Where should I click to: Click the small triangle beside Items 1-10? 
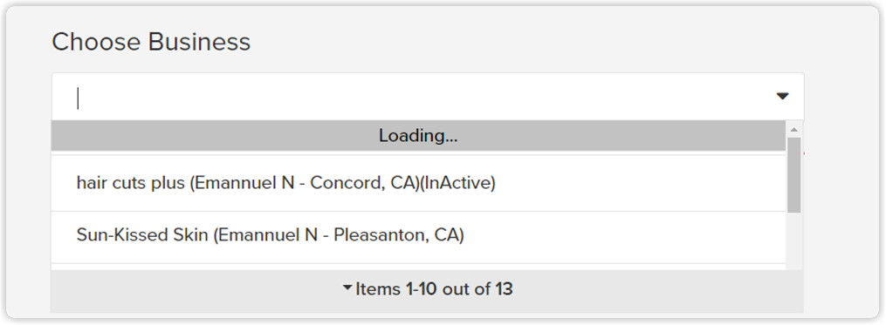coord(347,288)
